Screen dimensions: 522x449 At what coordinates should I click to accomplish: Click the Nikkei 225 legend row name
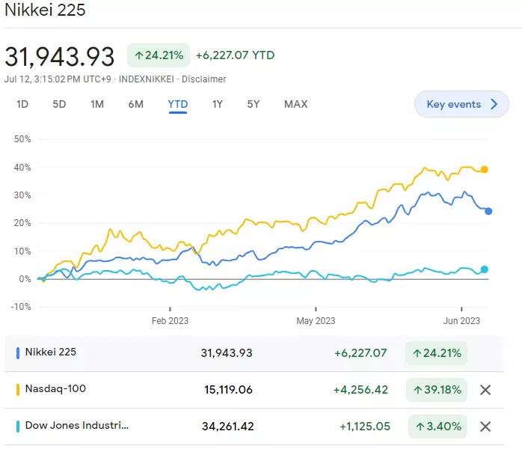(x=51, y=352)
